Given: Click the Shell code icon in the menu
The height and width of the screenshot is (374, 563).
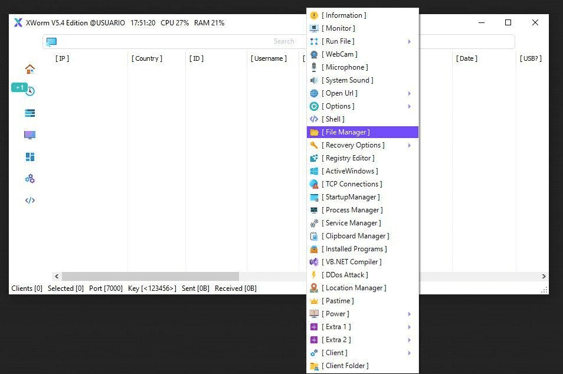Looking at the screenshot, I should (x=314, y=119).
